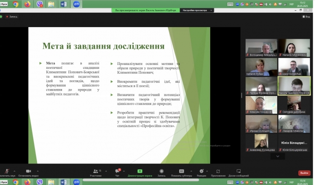Toggle the Stop Video camera button
Screen dimensions: 315x185
click(x=29, y=171)
